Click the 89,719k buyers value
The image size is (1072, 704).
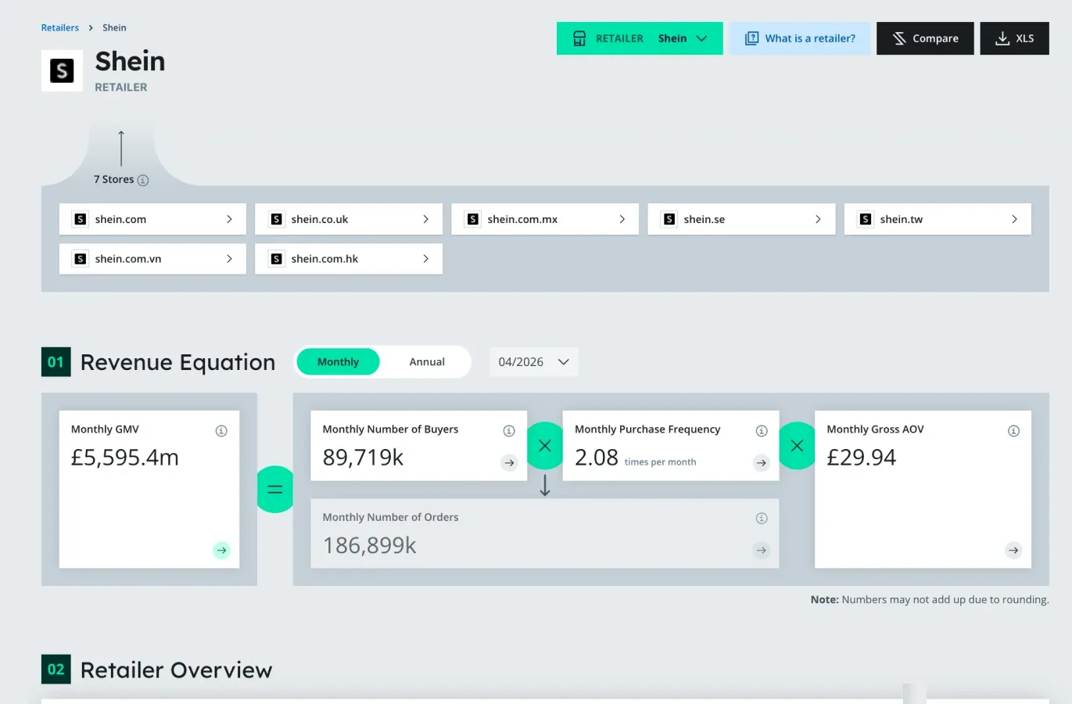click(x=363, y=458)
